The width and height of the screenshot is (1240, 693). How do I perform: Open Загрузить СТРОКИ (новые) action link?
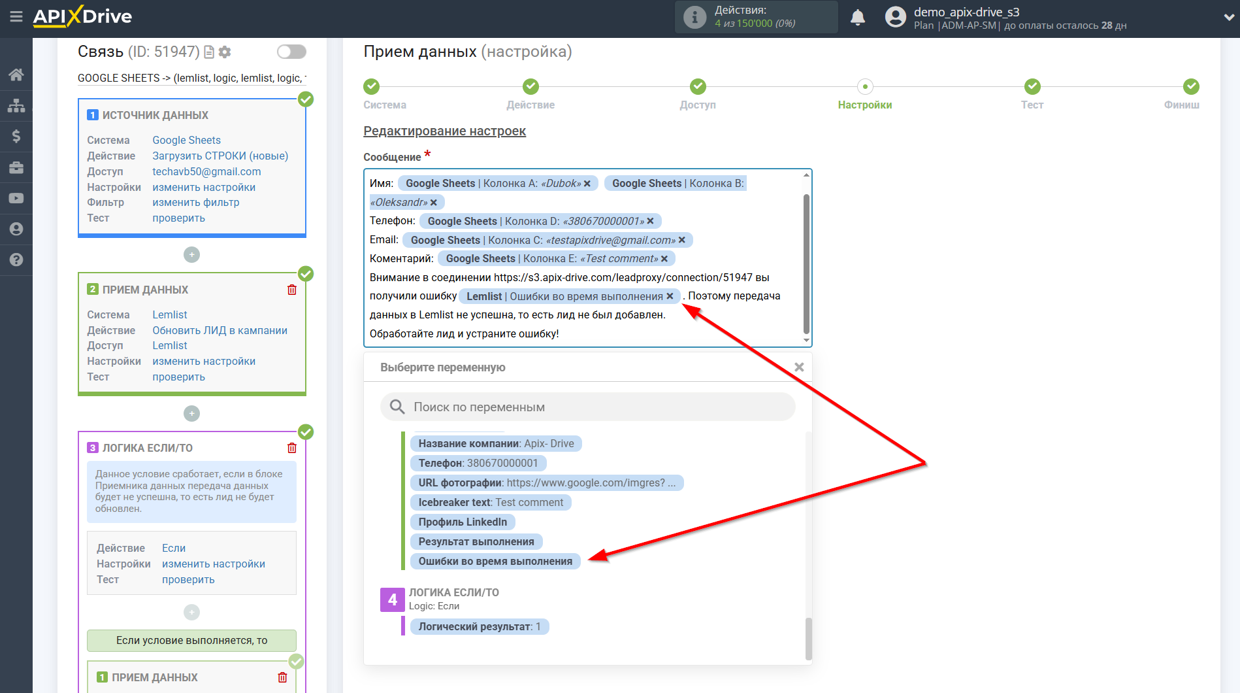coord(220,156)
